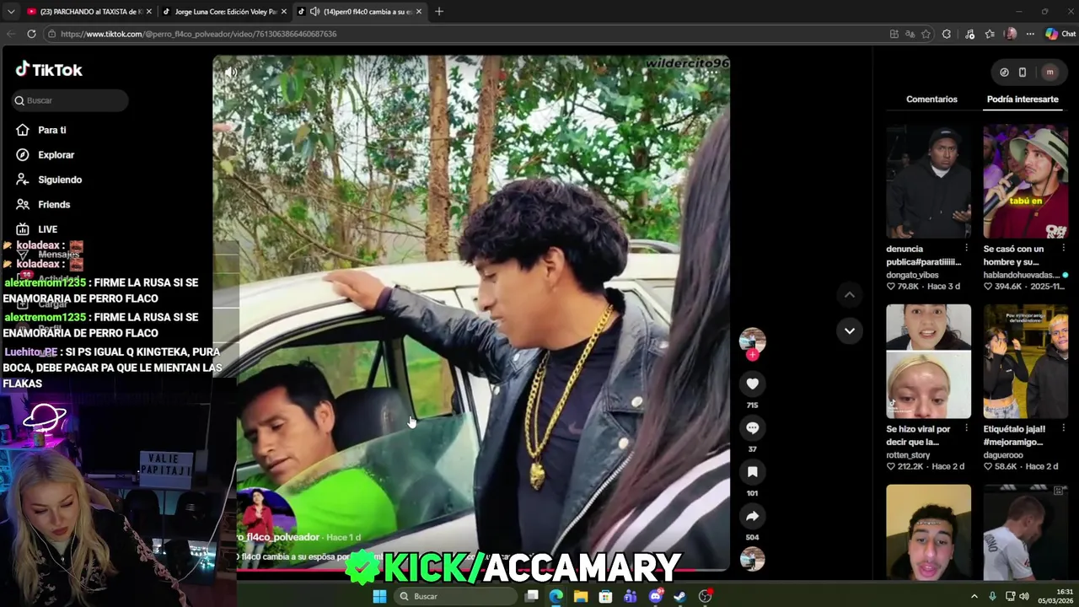
Task: Open the get-app phone icon
Action: tap(1023, 73)
